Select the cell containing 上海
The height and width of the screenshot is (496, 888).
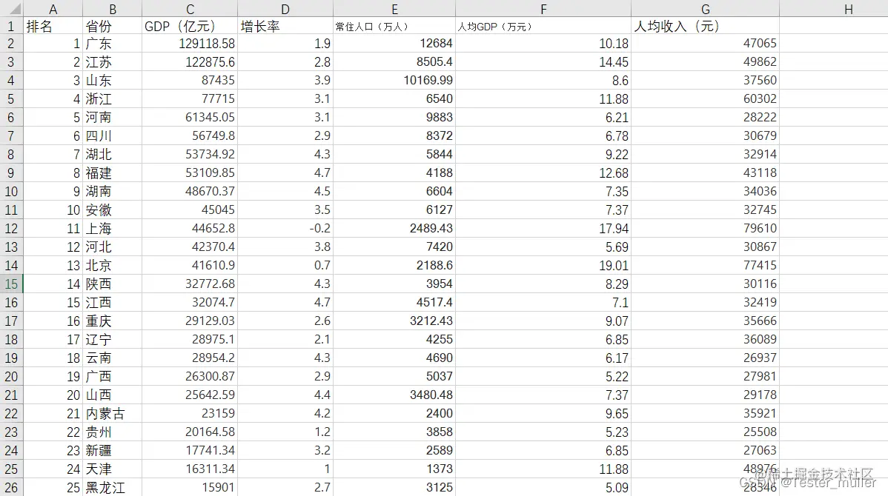coord(112,229)
